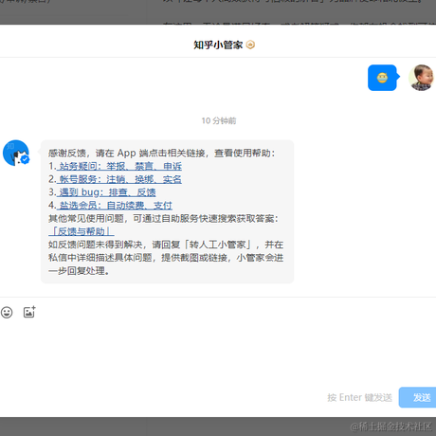This screenshot has height=436, width=436.
Task: Open link 遇到 bug：排查、反馈
Action: [x=106, y=192]
